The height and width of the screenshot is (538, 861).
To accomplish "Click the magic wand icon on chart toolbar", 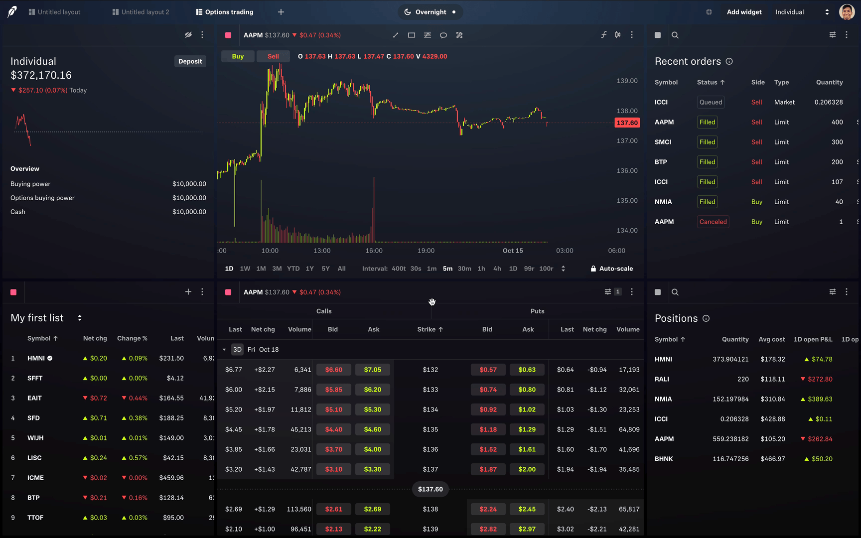I will (x=459, y=35).
